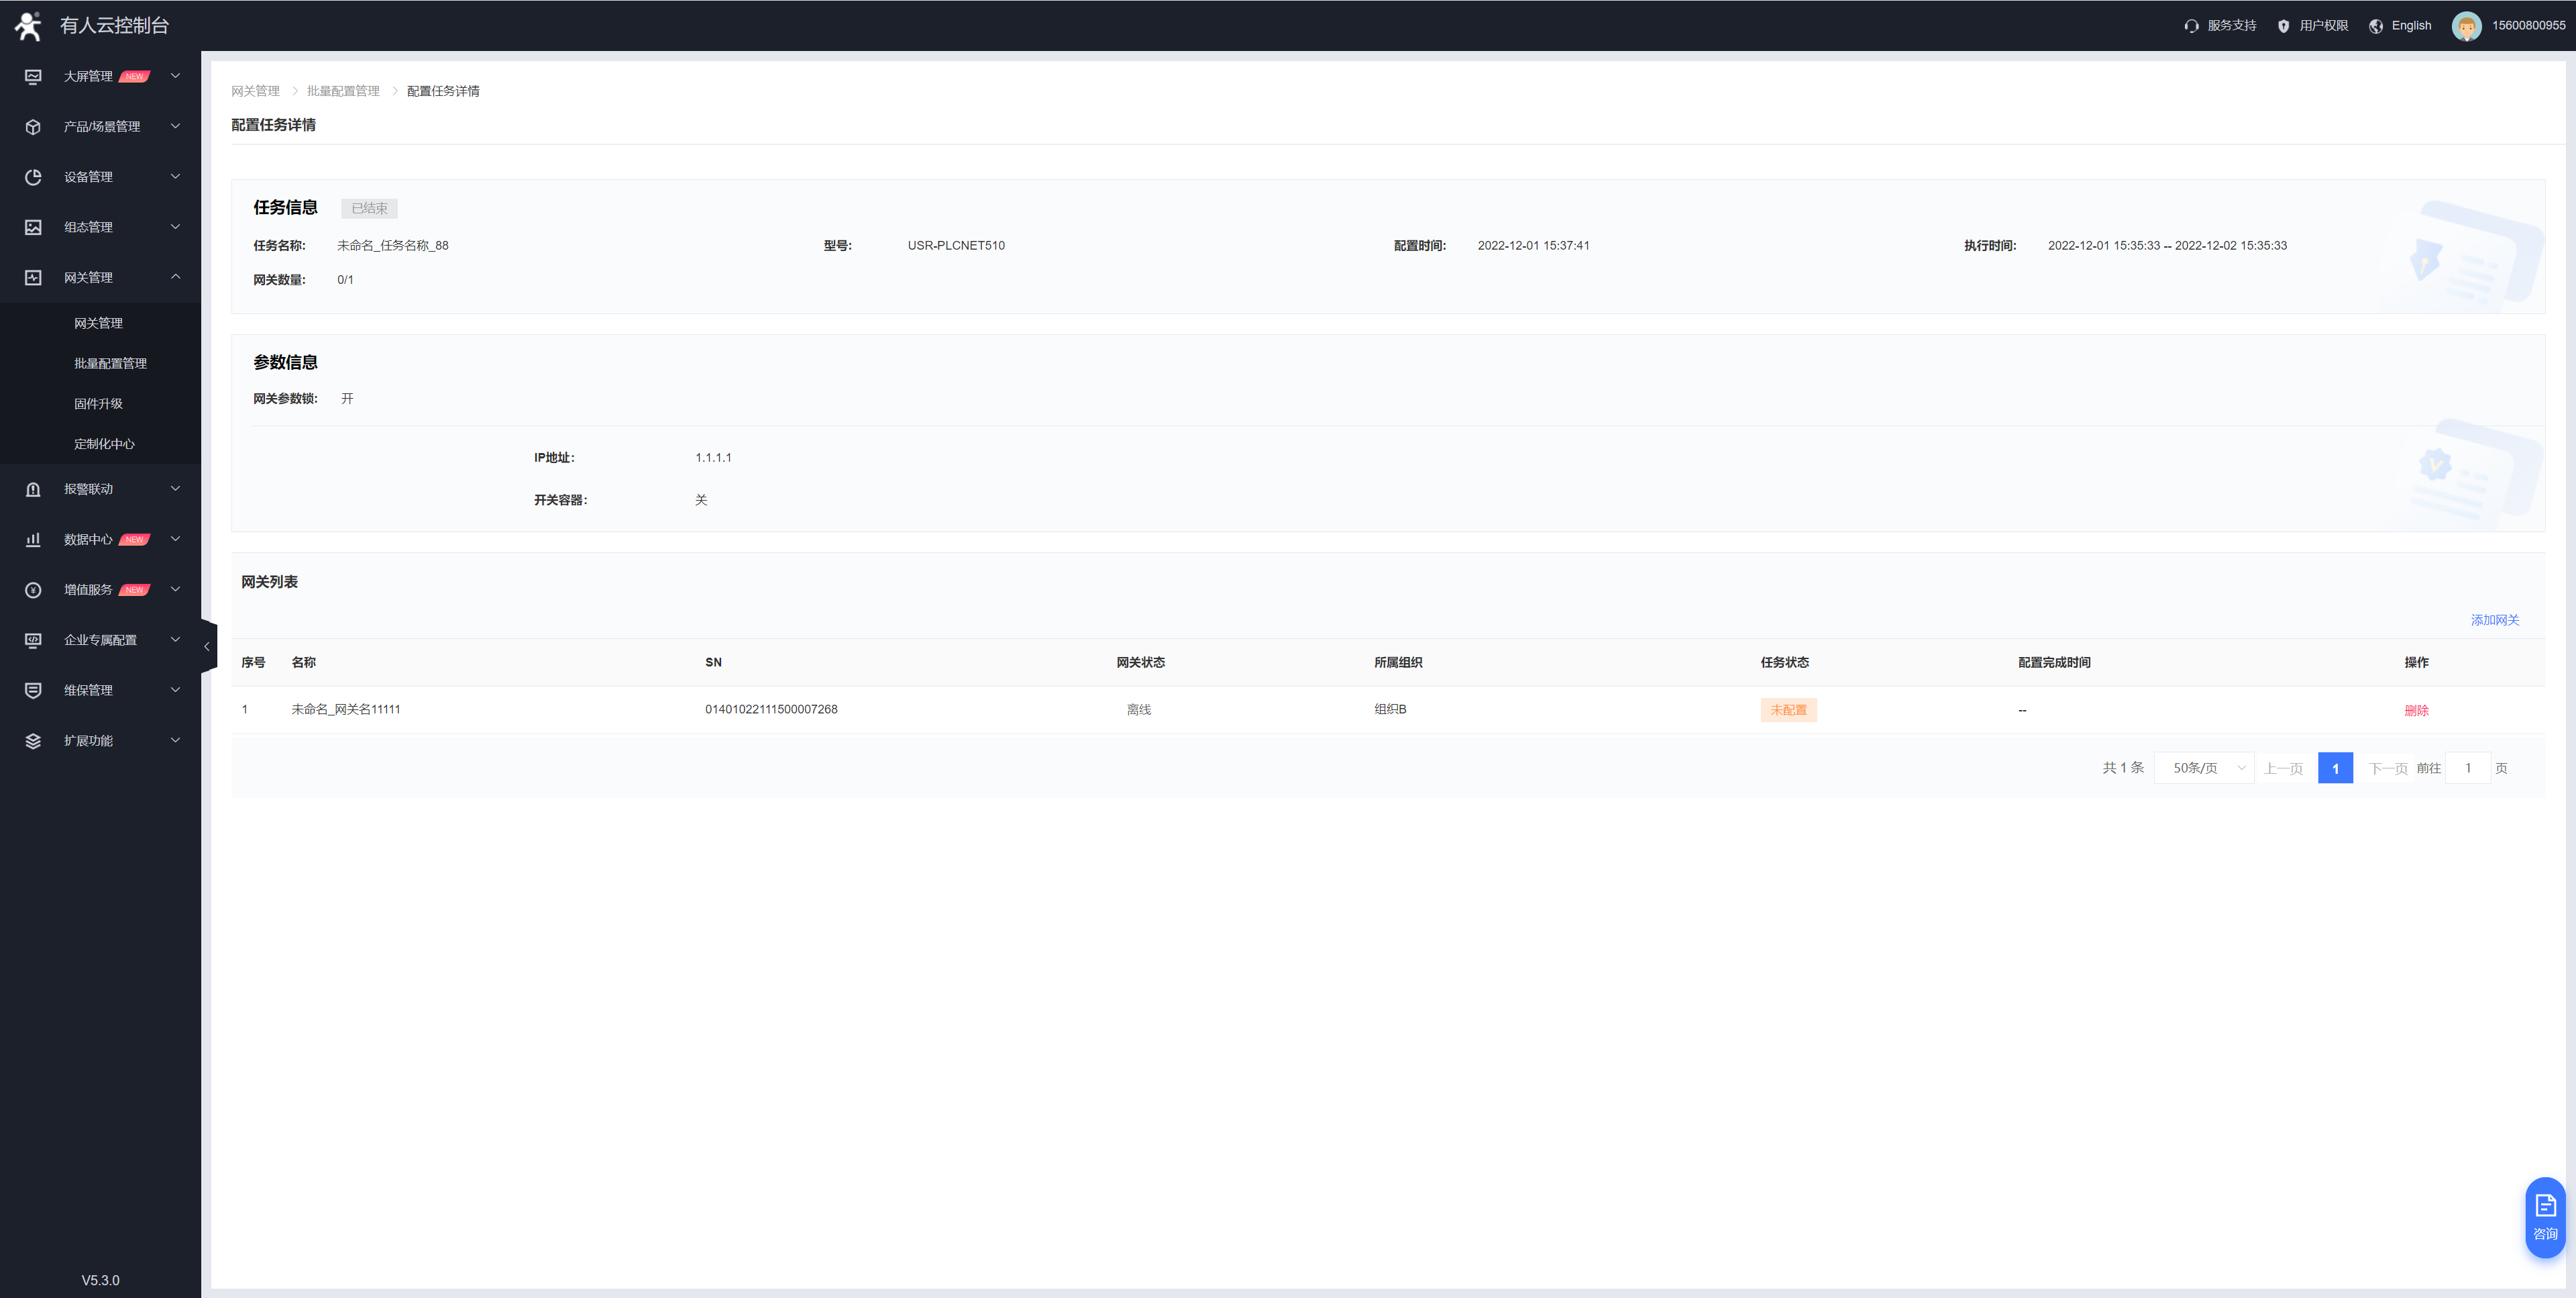Focus the 前往 page number input

(2467, 768)
